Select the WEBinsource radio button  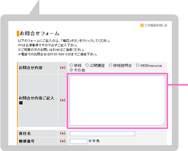coord(137,65)
